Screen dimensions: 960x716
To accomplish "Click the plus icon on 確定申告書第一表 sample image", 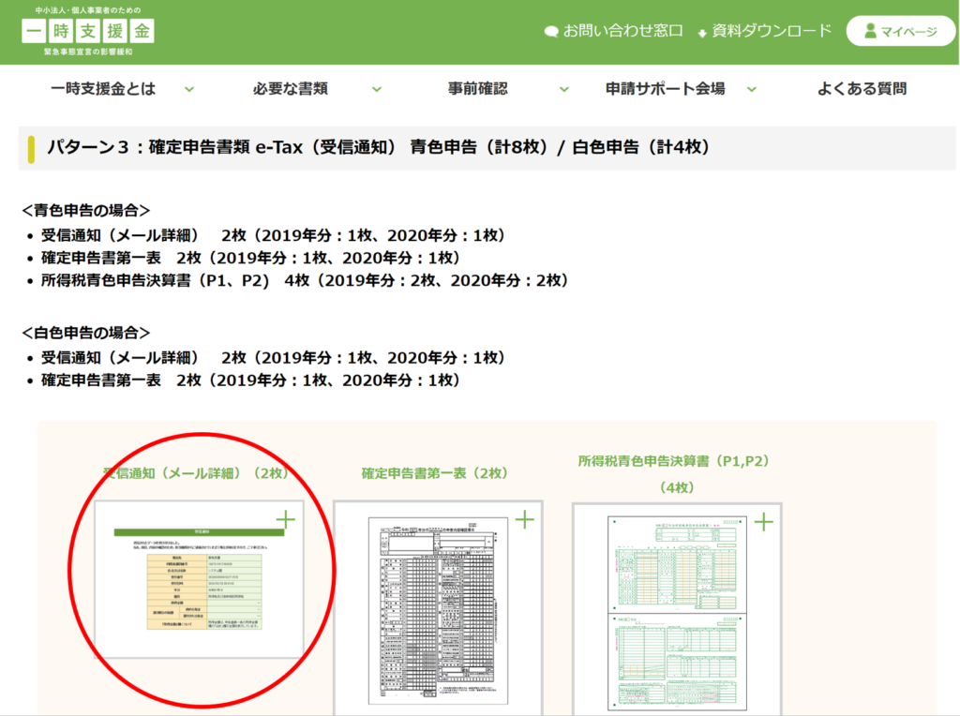I will pos(526,517).
